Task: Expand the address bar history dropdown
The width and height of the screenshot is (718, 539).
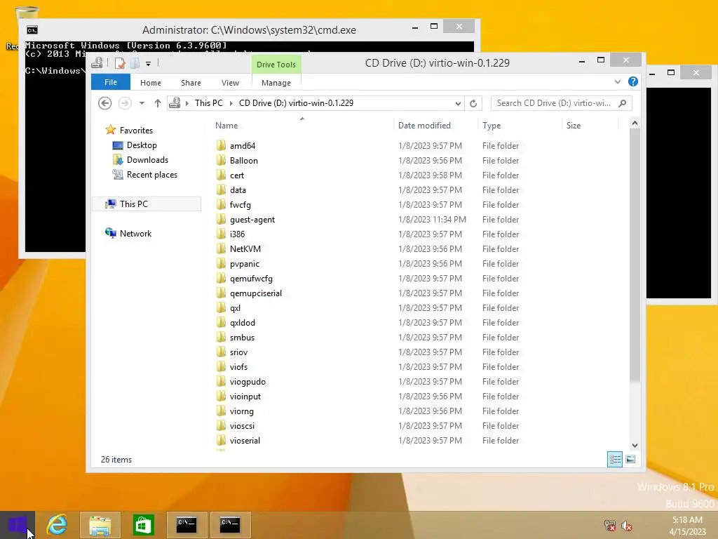Action: point(457,104)
